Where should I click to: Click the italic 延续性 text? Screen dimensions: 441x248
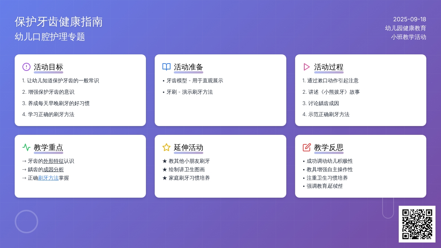point(335,186)
